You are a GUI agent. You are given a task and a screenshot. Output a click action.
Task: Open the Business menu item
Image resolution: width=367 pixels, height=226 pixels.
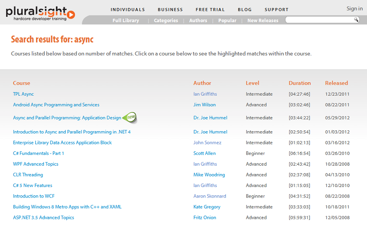coord(170,10)
